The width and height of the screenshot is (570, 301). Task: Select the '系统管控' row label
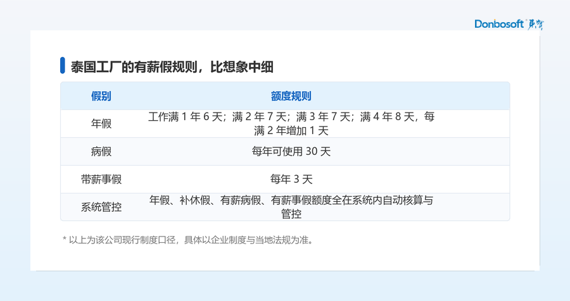tap(101, 207)
